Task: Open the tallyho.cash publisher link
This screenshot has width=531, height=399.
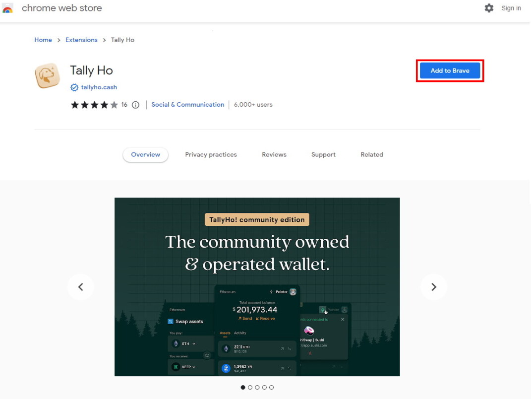Action: coord(99,87)
